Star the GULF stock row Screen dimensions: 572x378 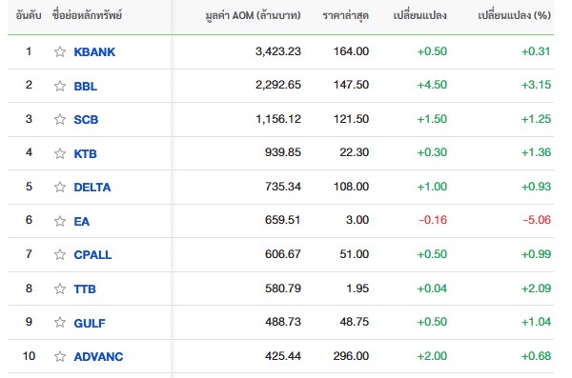pos(60,322)
